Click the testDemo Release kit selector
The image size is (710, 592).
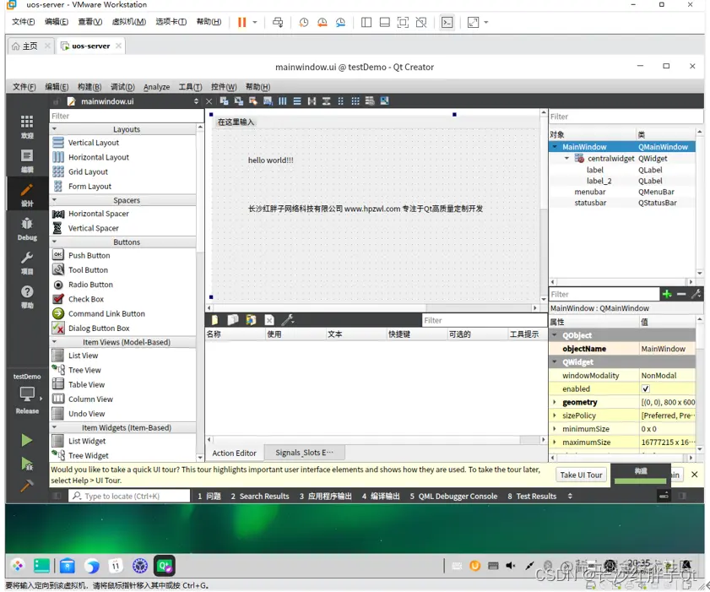point(27,394)
